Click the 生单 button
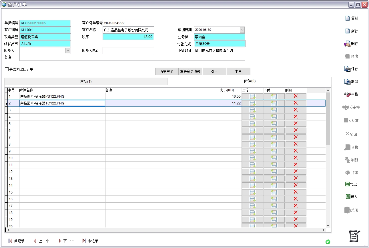 pos(239,71)
